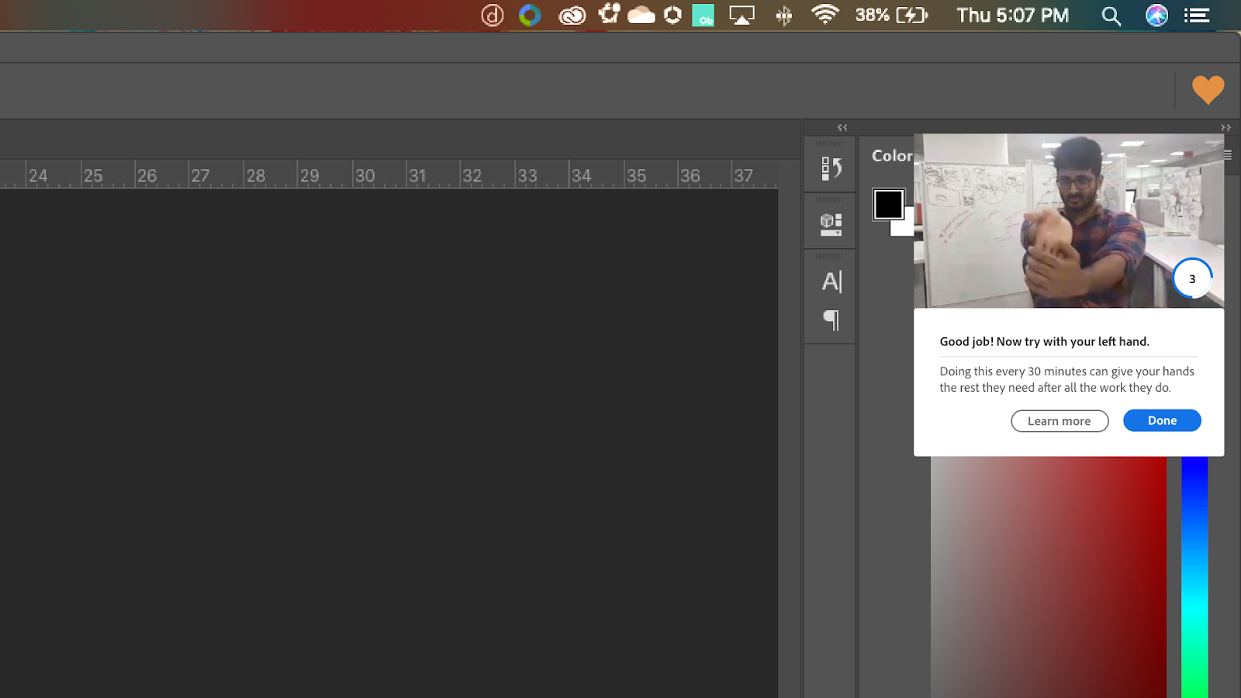Click the battery status at 38%
This screenshot has width=1241, height=698.
[892, 16]
